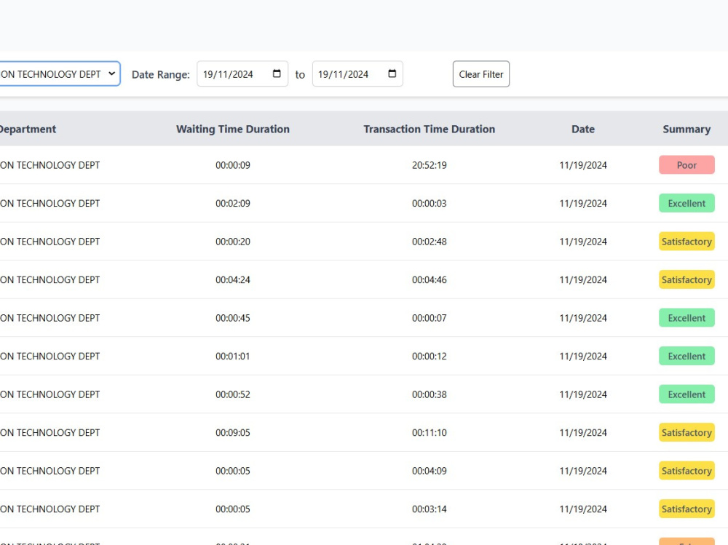Image resolution: width=728 pixels, height=545 pixels.
Task: Click Excellent badge in 00:02:09 row
Action: 687,203
